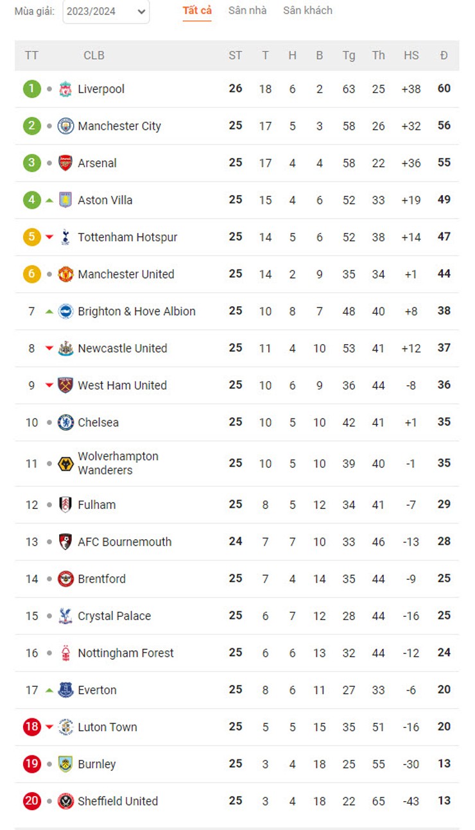This screenshot has width=475, height=830.
Task: Click the Aston Villa crest icon
Action: (x=65, y=200)
